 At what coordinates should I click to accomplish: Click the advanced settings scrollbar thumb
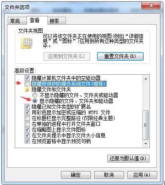click(x=146, y=125)
